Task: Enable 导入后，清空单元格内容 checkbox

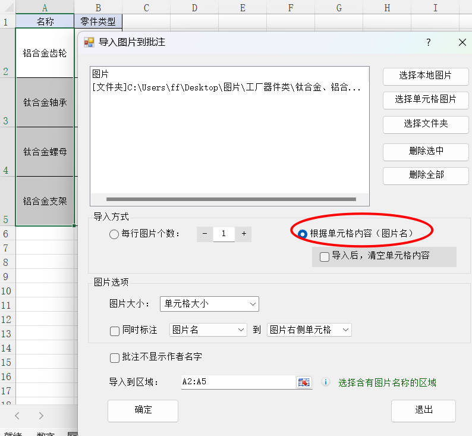Action: point(325,257)
